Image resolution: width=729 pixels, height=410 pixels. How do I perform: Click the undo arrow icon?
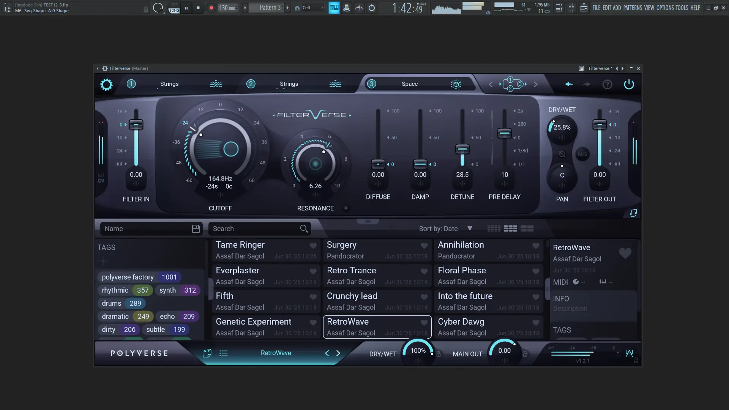click(568, 84)
